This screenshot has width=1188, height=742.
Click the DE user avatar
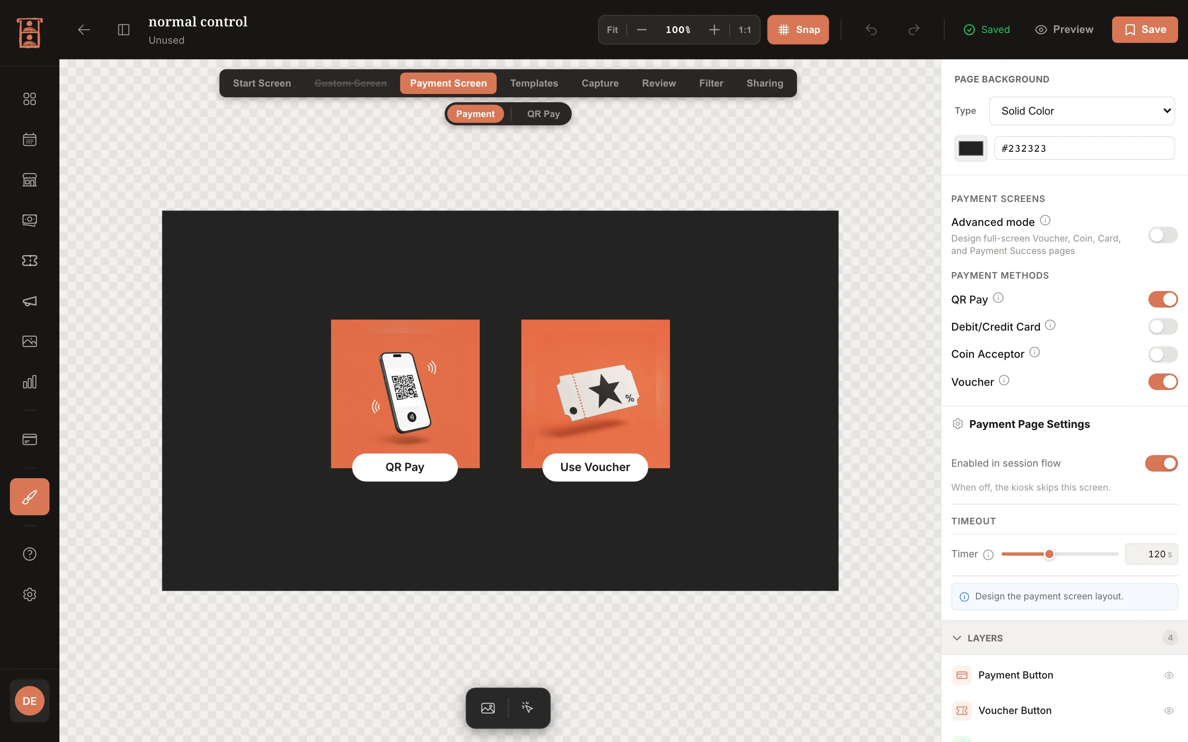coord(29,701)
